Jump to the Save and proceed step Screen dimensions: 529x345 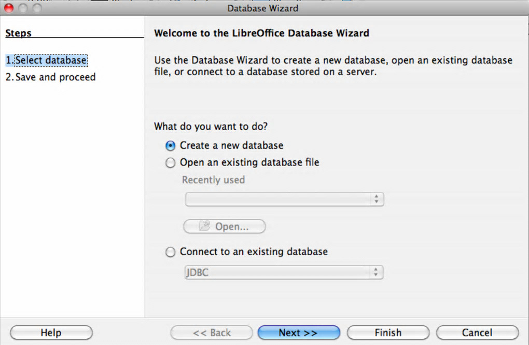click(50, 77)
